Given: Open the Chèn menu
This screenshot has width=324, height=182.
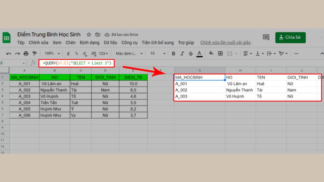Looking at the screenshot, I should (70, 43).
